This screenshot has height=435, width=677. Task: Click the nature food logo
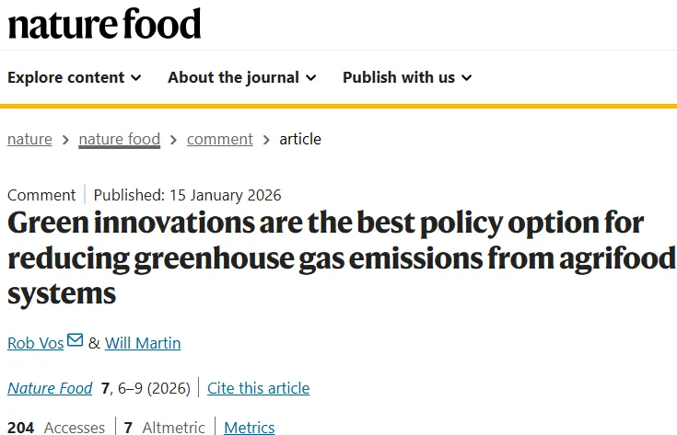coord(104,24)
